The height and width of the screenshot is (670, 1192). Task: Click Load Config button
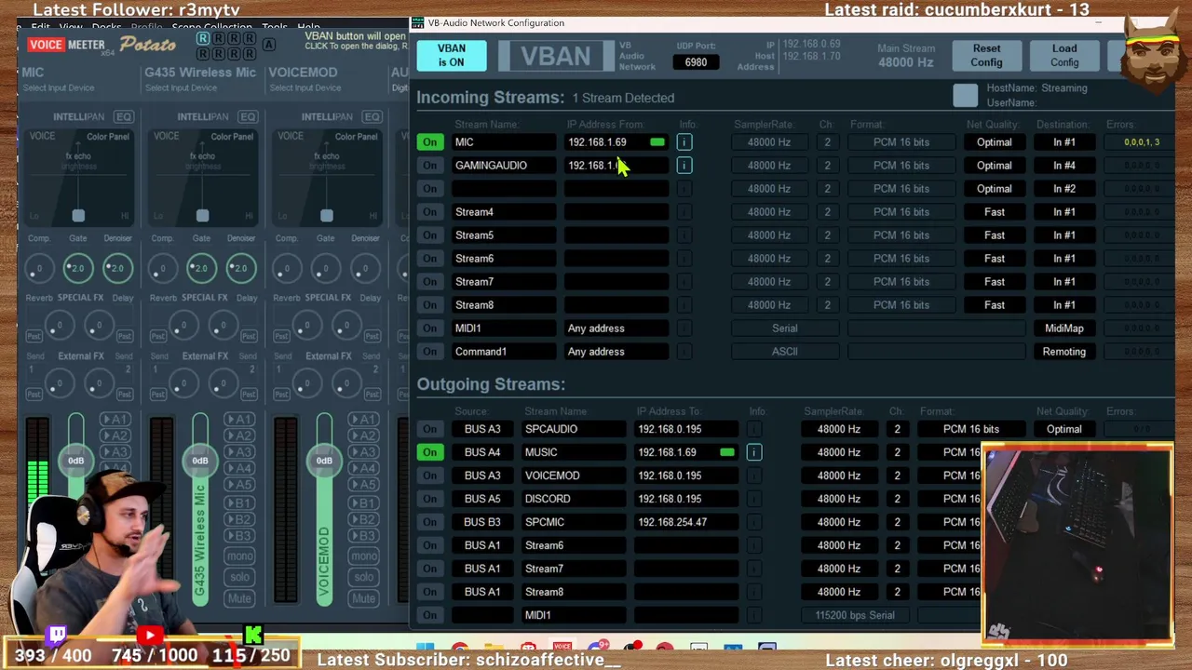1064,56
